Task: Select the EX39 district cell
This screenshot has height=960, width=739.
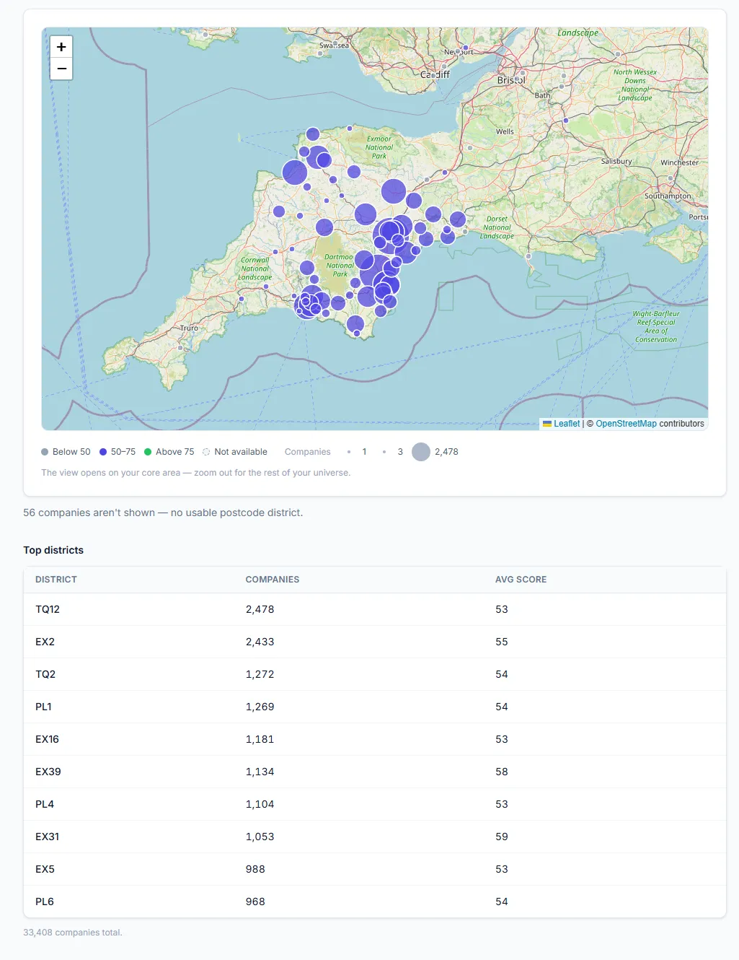Action: pos(48,772)
